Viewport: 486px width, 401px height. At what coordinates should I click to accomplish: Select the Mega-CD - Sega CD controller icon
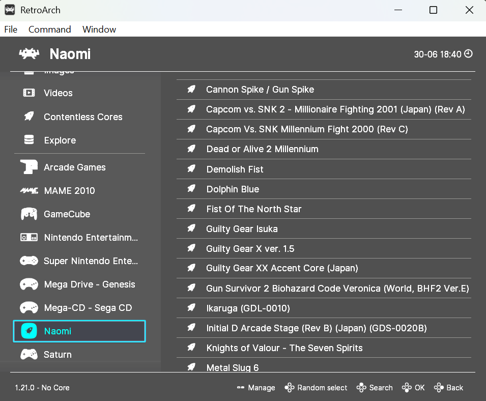point(29,308)
